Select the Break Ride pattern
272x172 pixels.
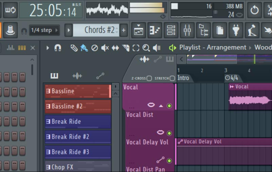[78, 122]
